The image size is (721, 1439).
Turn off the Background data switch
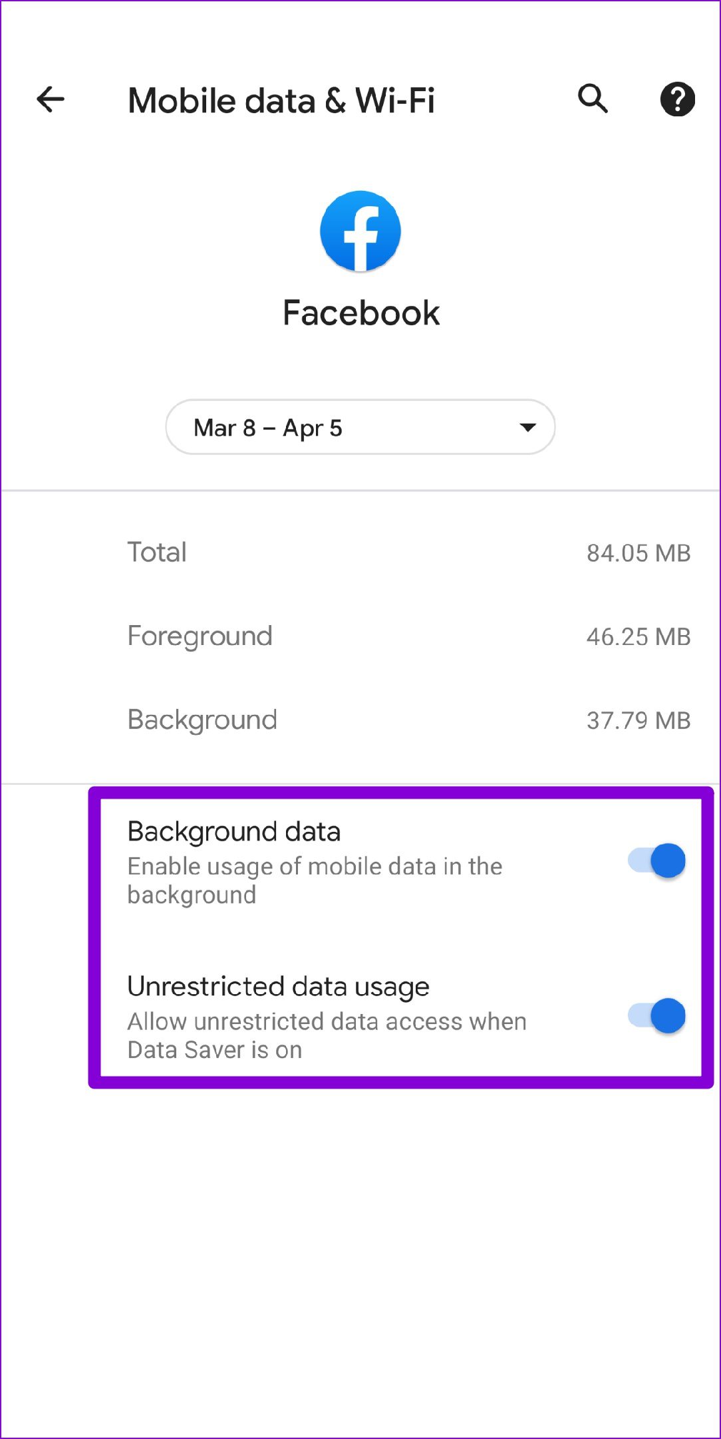657,861
